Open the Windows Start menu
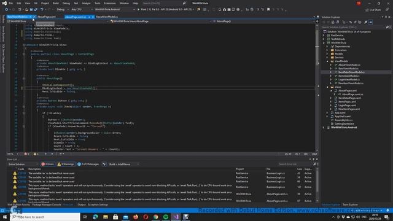The width and height of the screenshot is (393, 221). pyautogui.click(x=5, y=217)
